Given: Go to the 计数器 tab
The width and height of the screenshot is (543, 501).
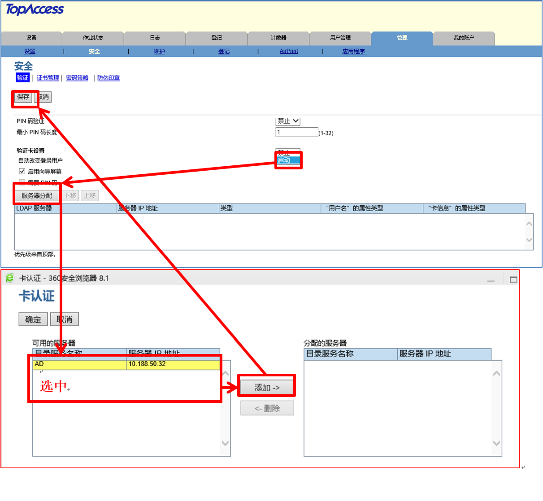Looking at the screenshot, I should point(278,38).
